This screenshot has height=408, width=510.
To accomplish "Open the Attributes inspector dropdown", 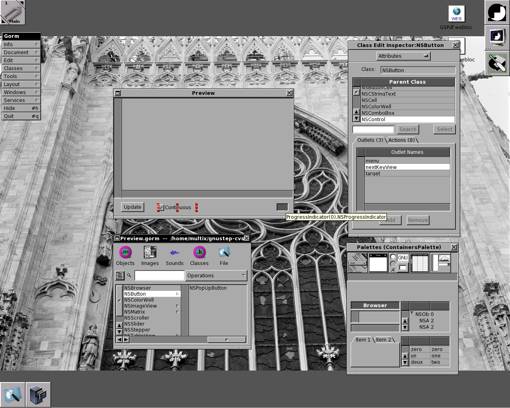I will (x=403, y=56).
